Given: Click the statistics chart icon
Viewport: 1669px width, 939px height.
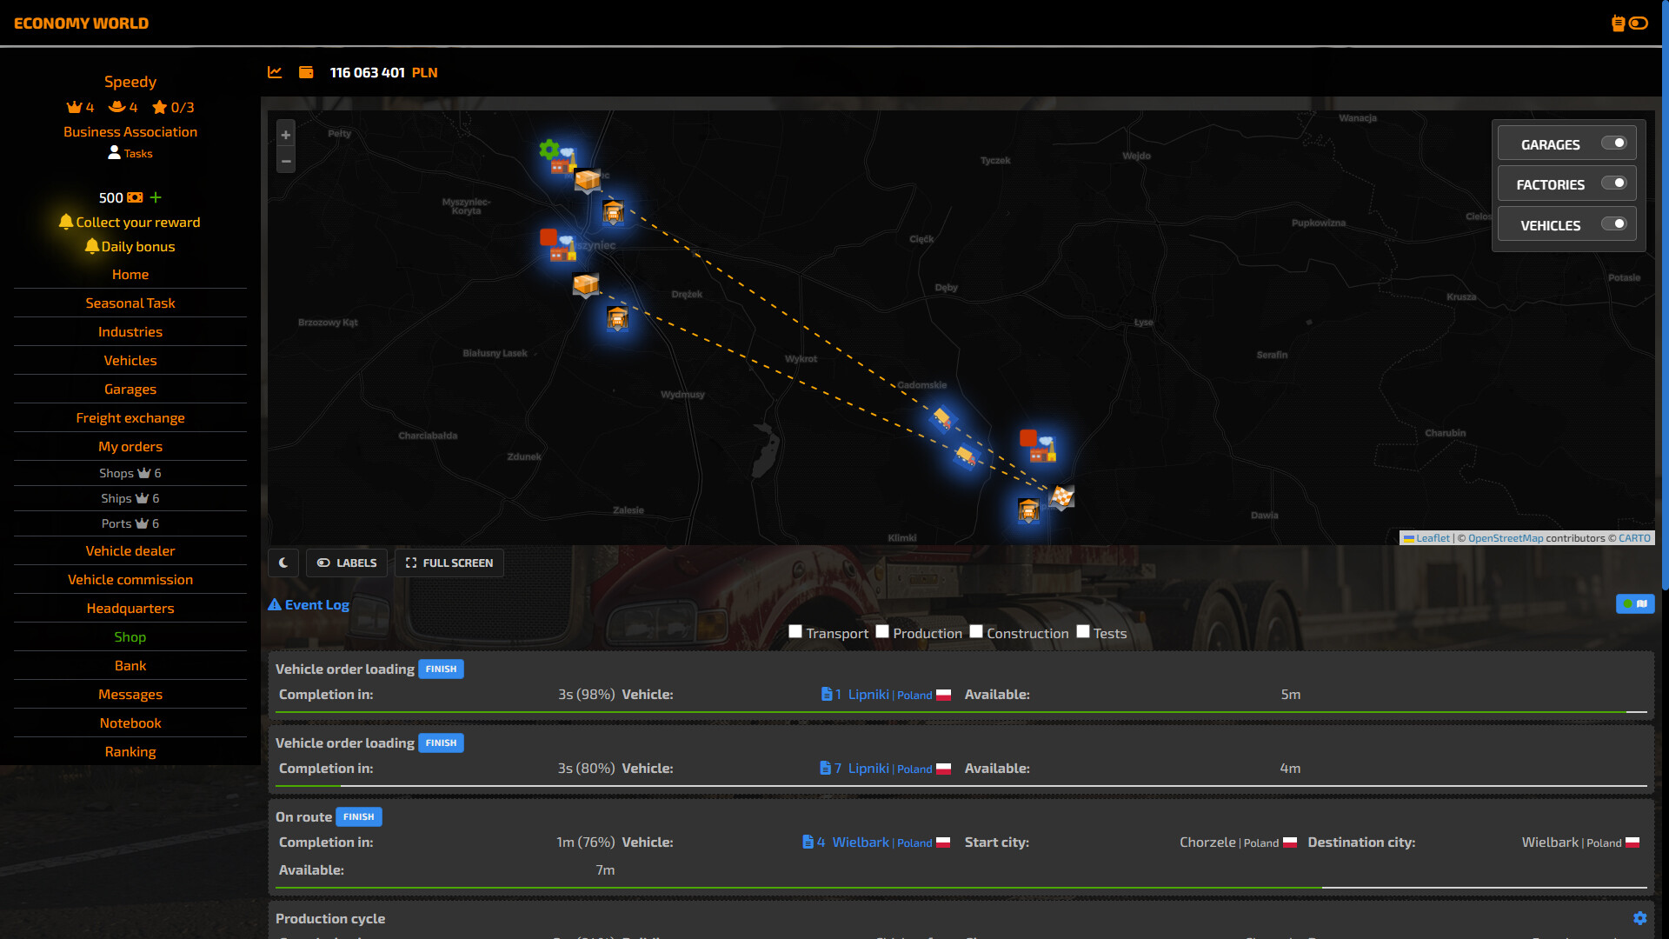Looking at the screenshot, I should tap(275, 72).
